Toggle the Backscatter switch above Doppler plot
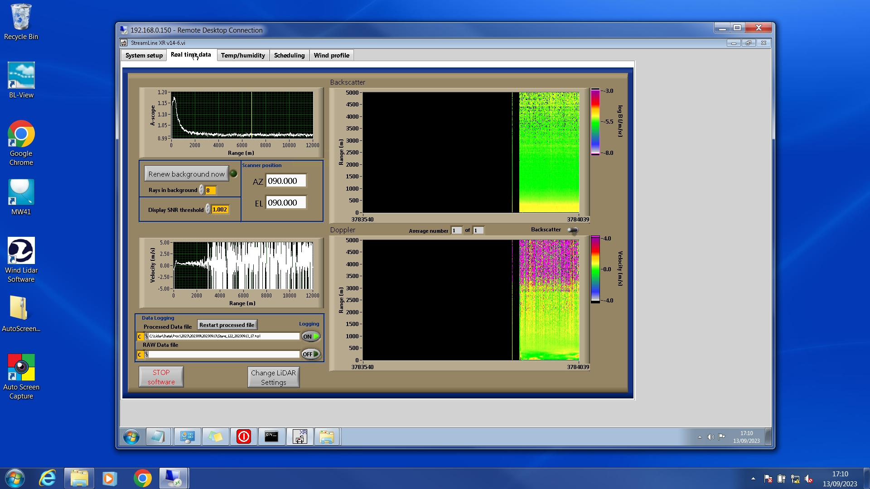This screenshot has height=489, width=870. [573, 230]
